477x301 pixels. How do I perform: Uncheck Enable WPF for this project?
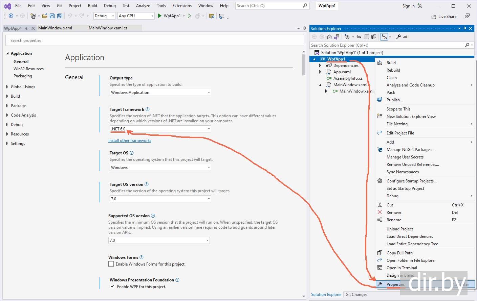coord(112,286)
